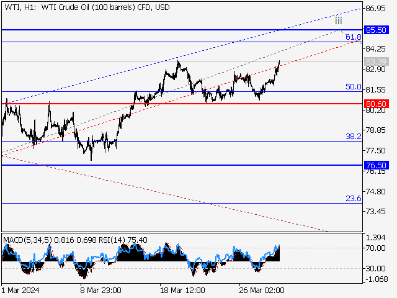Click the -1.068 indicator scale value
Screen dimensions: 397x298
point(376,279)
